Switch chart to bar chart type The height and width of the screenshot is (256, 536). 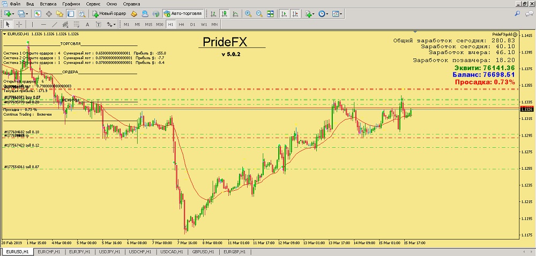(x=213, y=13)
